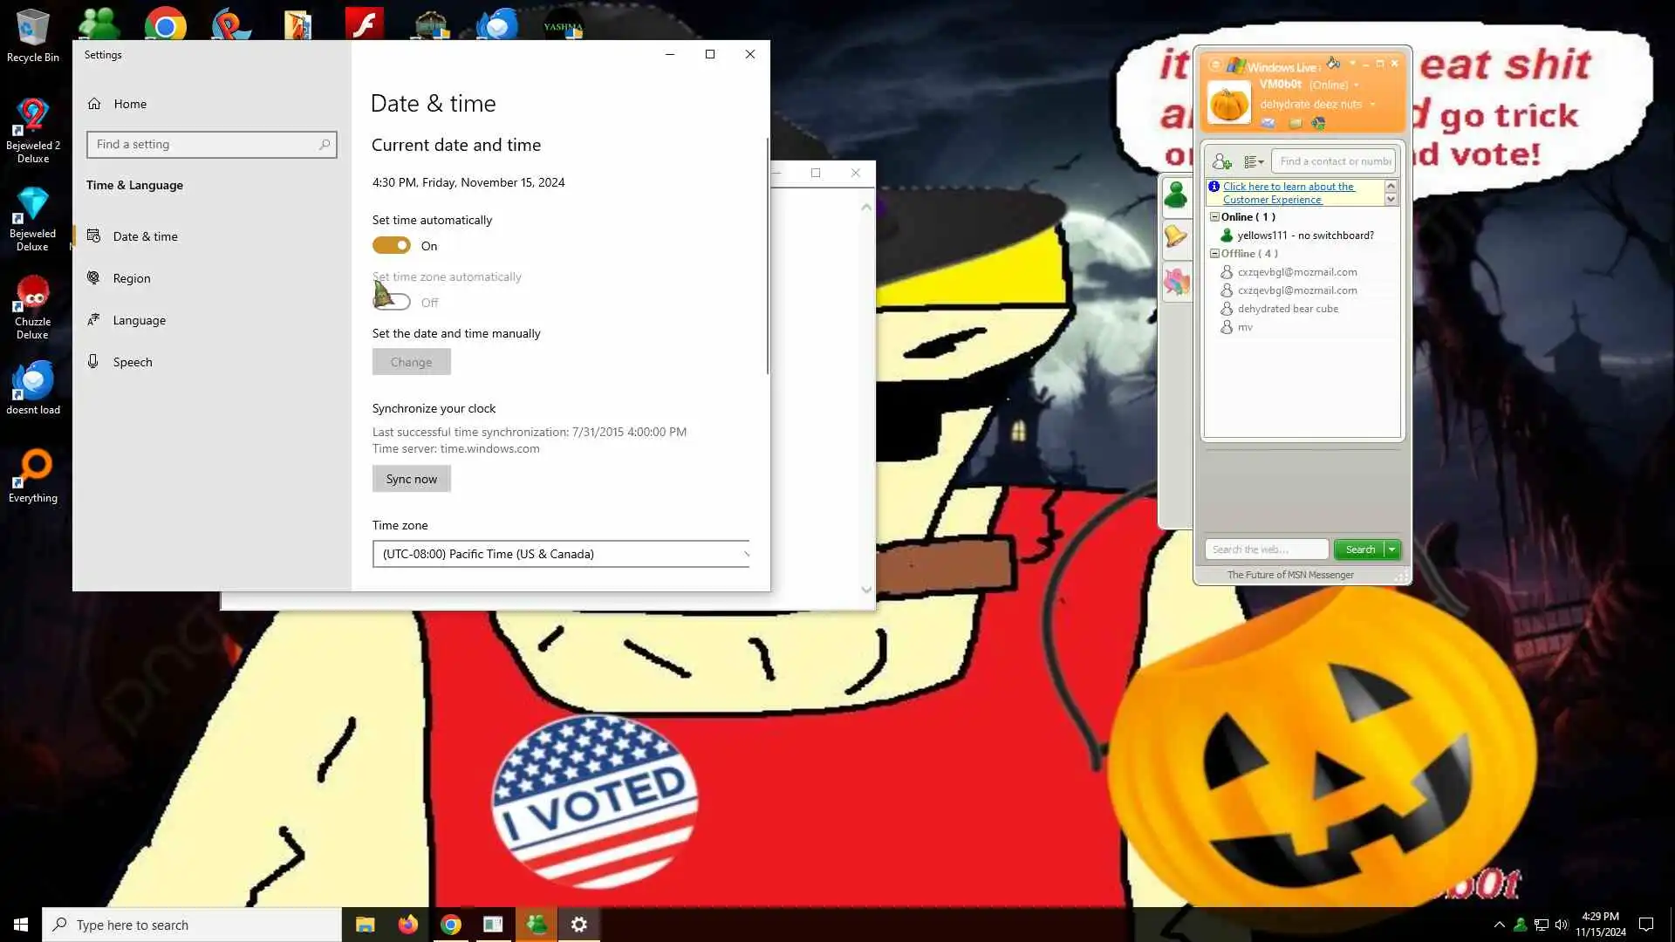Turn off Set time automatically toggle
This screenshot has height=942, width=1675.
pyautogui.click(x=391, y=246)
